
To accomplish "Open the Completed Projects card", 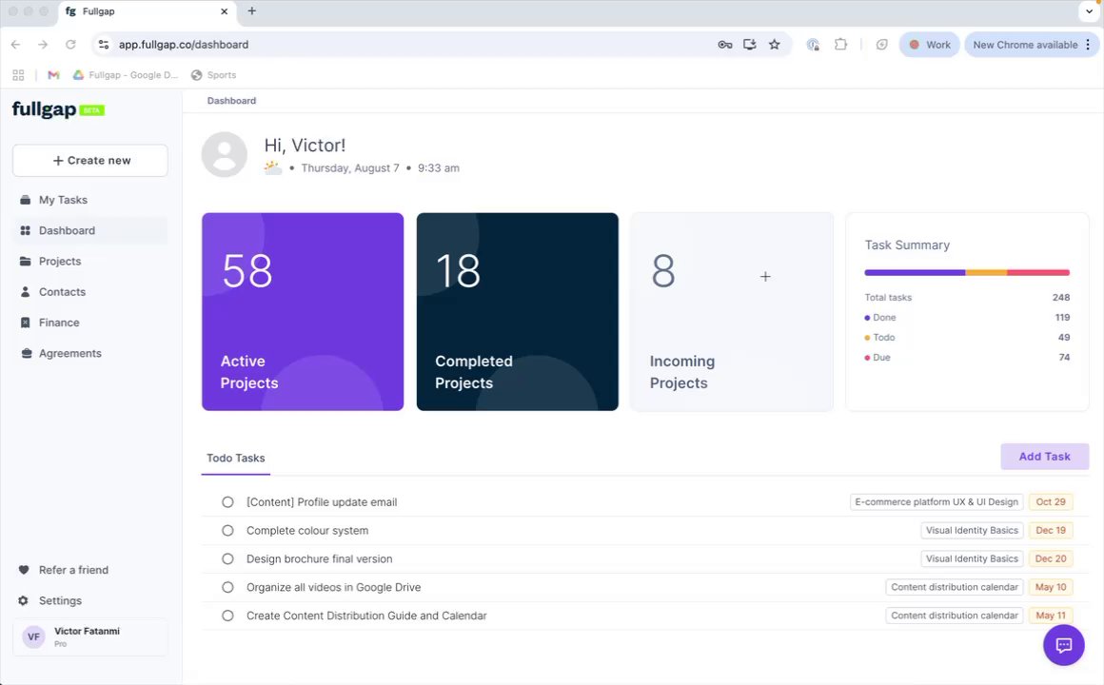I will (518, 312).
